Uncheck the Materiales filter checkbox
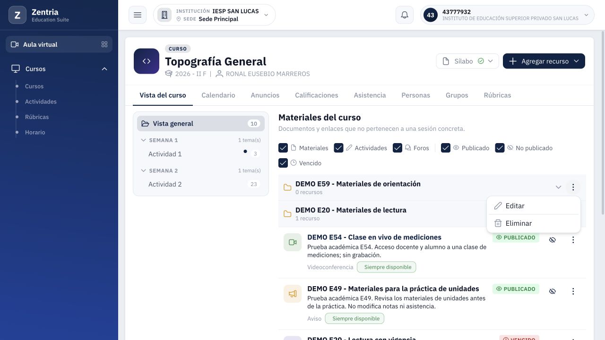Screen dimensions: 605x340 tap(283, 148)
